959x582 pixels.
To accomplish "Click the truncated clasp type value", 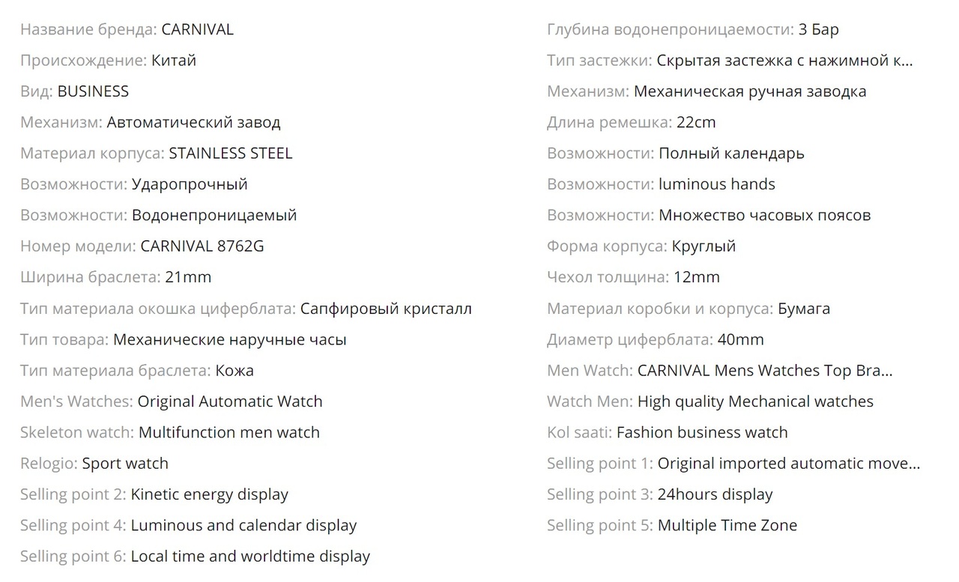I will [785, 60].
